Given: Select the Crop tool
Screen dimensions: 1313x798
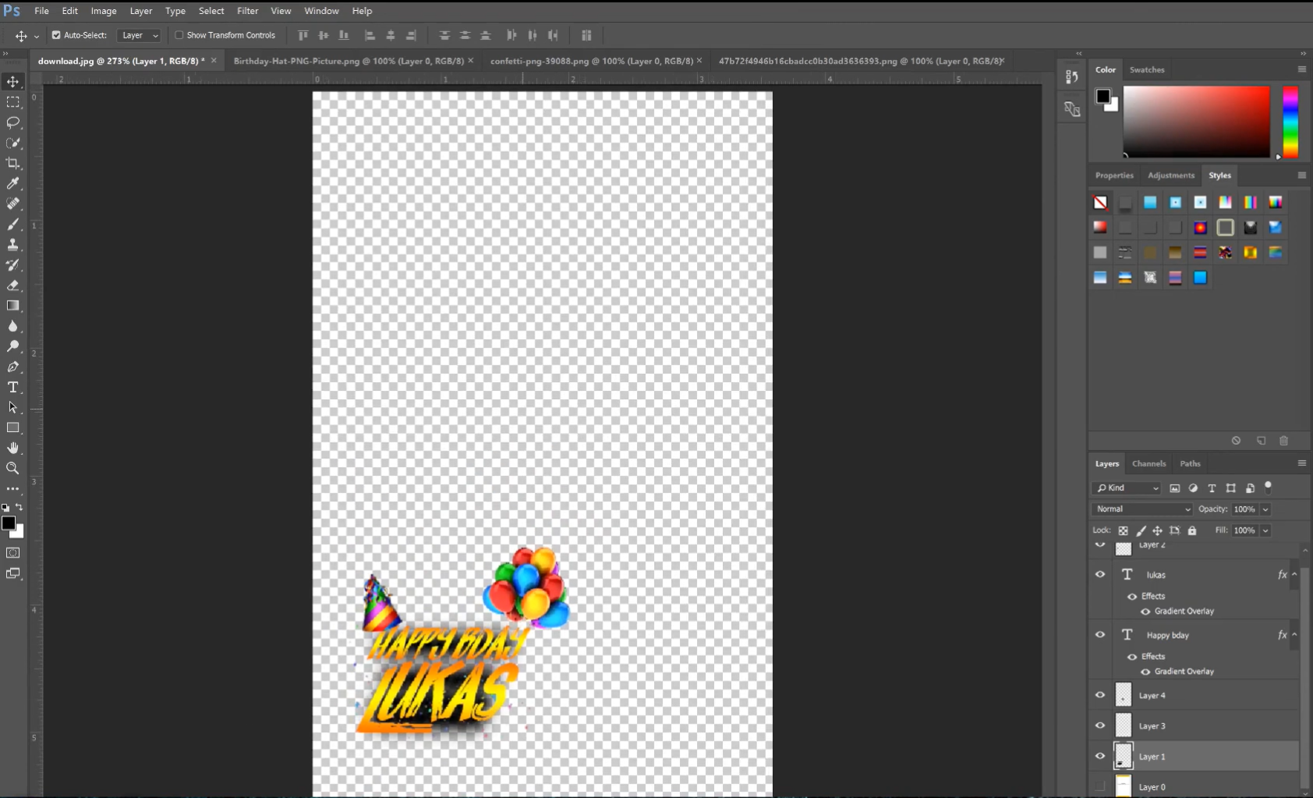Looking at the screenshot, I should pos(13,163).
